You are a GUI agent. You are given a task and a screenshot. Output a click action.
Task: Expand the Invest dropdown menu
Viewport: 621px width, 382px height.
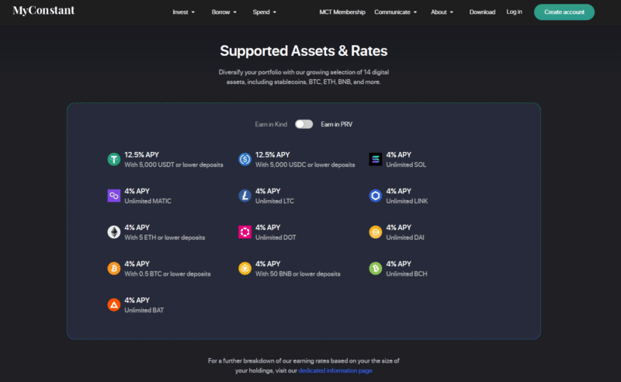click(x=183, y=12)
